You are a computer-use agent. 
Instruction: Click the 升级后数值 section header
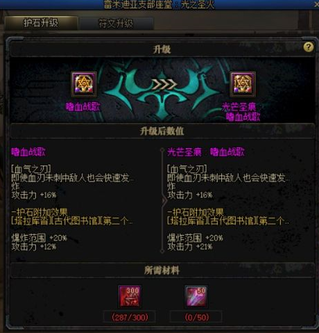point(162,131)
